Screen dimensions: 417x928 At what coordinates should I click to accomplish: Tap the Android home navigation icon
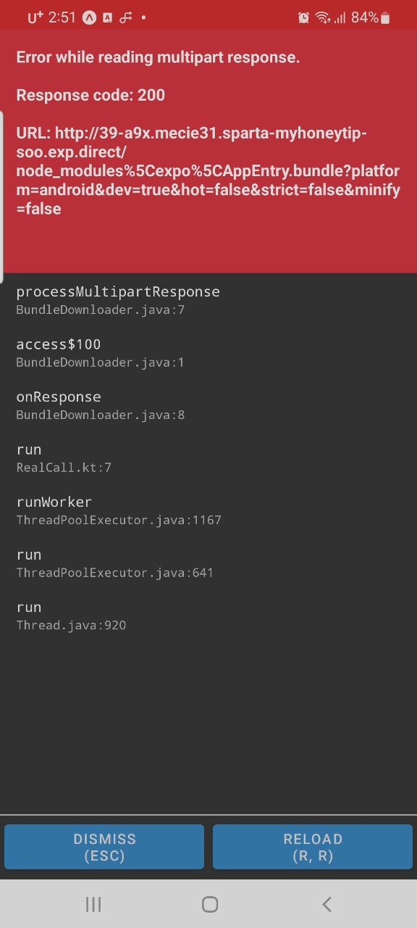tap(210, 904)
